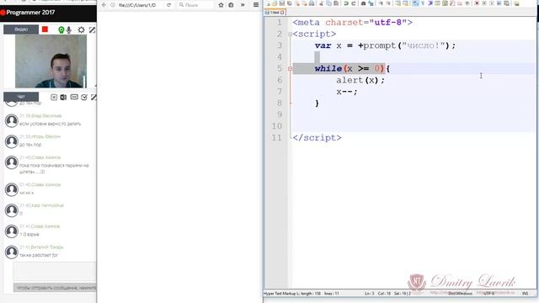Toggle show all characters pilcrow icon
539x303 pixels.
[x=423, y=3]
